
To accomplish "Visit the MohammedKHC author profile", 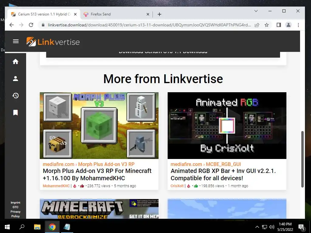I will click(56, 186).
